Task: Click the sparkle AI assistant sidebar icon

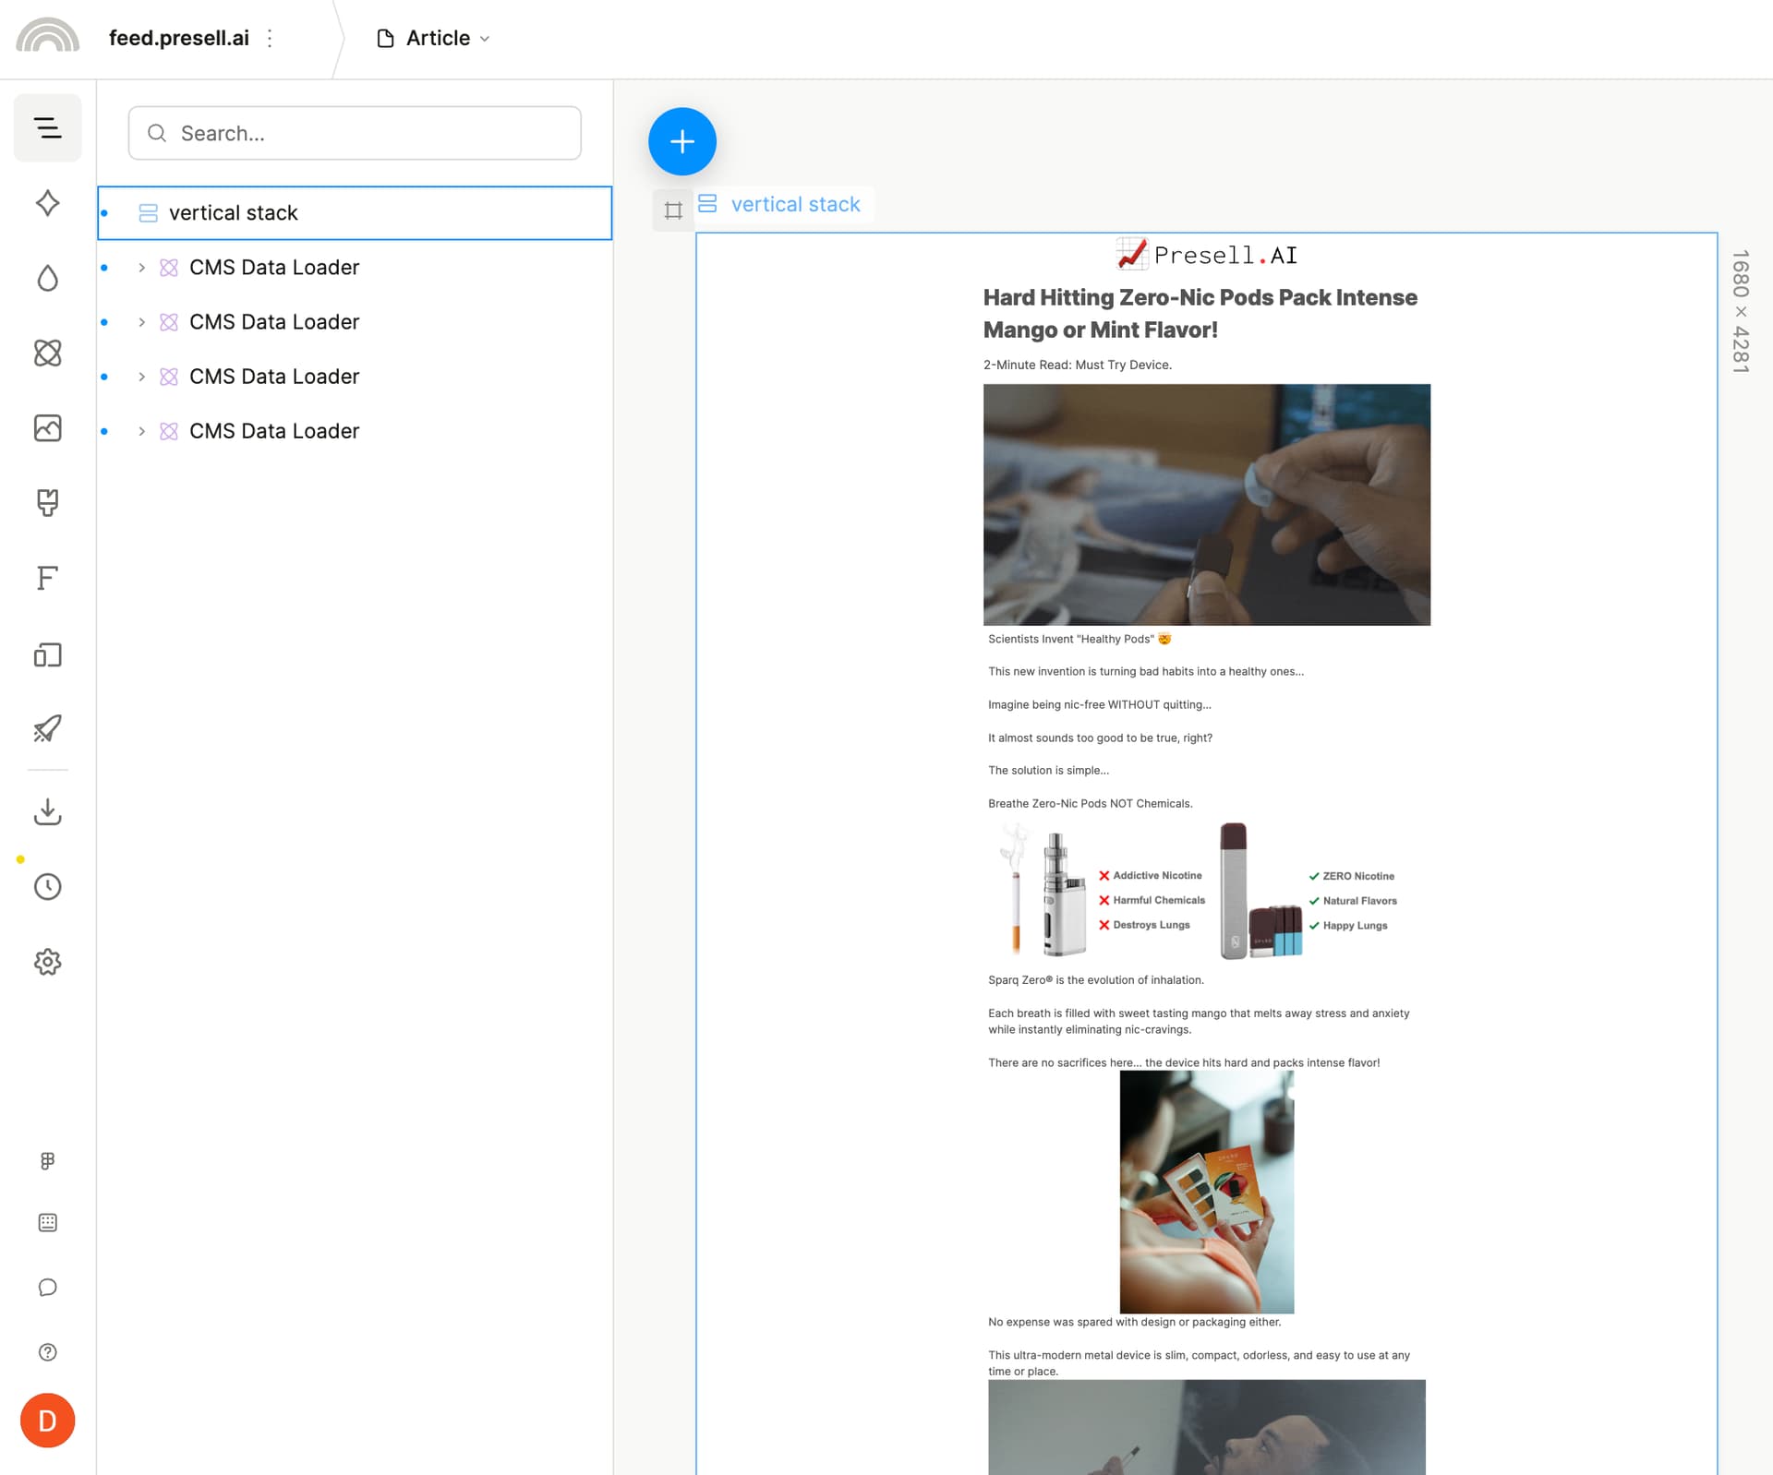Action: pos(47,203)
